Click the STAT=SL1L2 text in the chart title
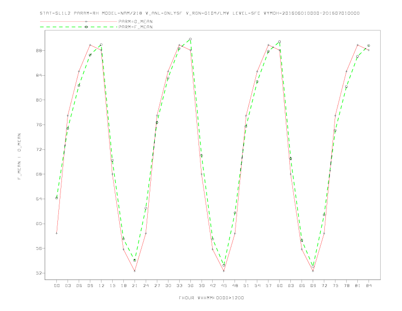The image size is (402, 311). 55,13
